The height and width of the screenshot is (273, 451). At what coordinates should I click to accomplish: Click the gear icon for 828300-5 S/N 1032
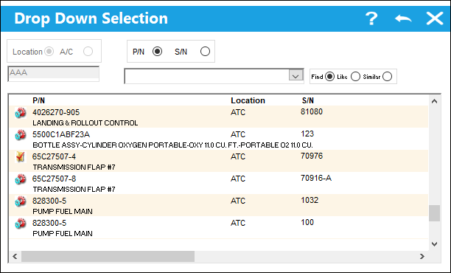tap(21, 201)
